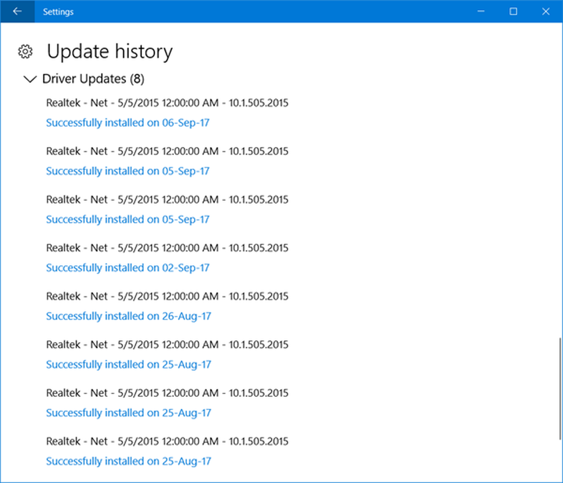Click the middle 25-Aug-17 installed link

128,413
